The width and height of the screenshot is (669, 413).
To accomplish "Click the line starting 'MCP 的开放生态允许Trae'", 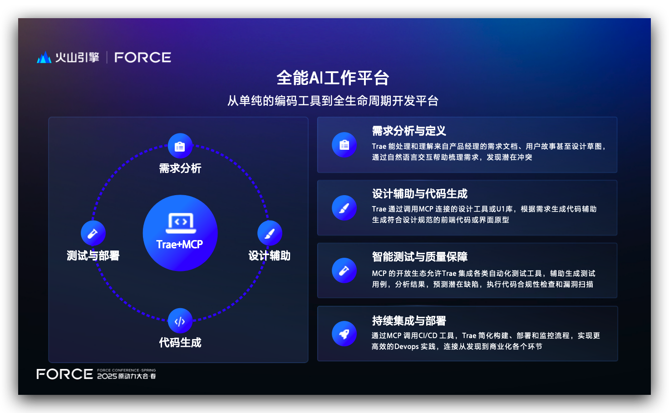I will coord(484,273).
